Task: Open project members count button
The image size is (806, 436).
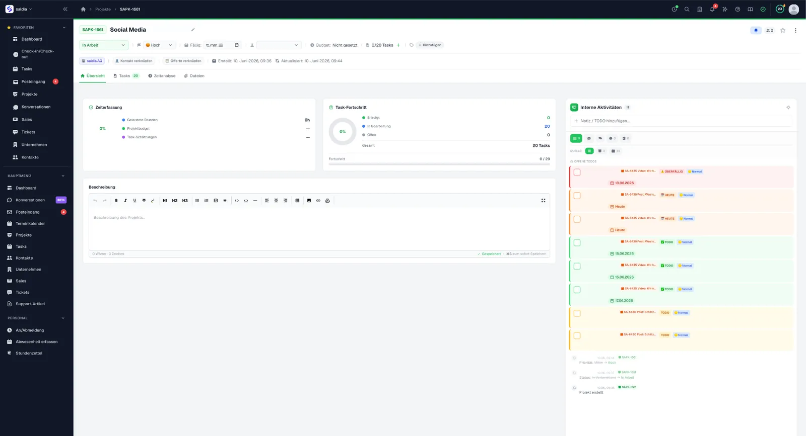Action: [x=769, y=30]
